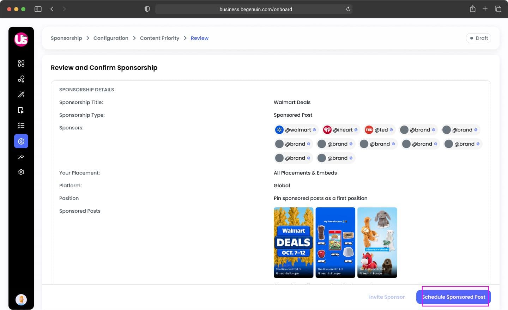Image resolution: width=508 pixels, height=310 pixels.
Task: Open the community people icon in sidebar
Action: (x=21, y=79)
